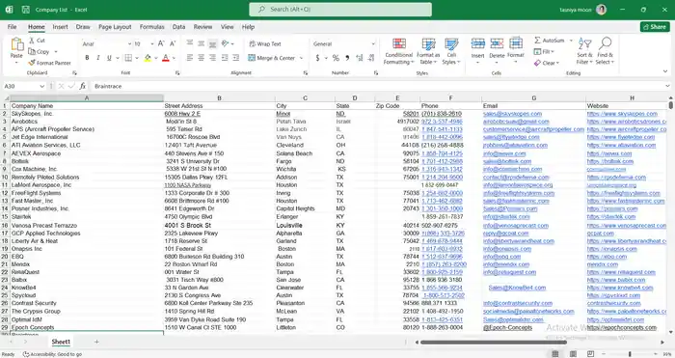
Task: Open the font size dropdown
Action: tap(152, 44)
